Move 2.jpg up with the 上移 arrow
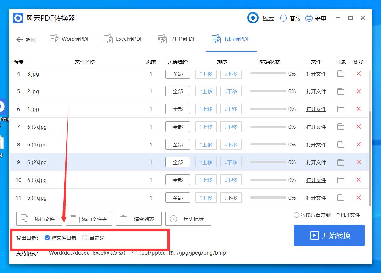 206,91
